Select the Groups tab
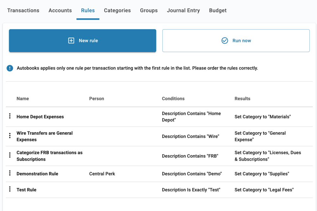 [149, 10]
